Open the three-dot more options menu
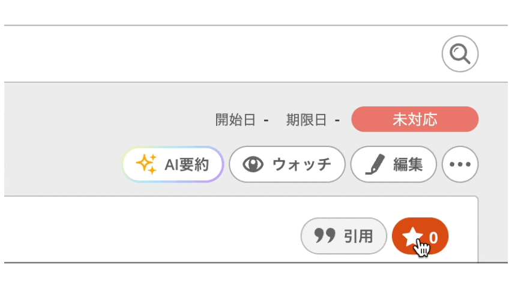 (460, 164)
